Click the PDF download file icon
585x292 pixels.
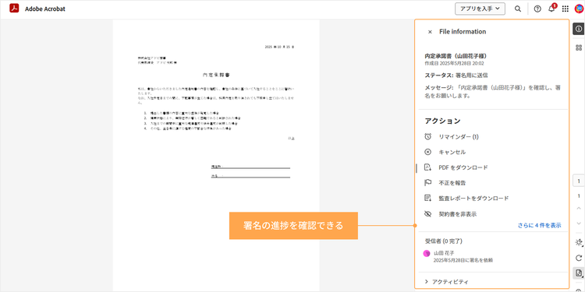click(428, 167)
